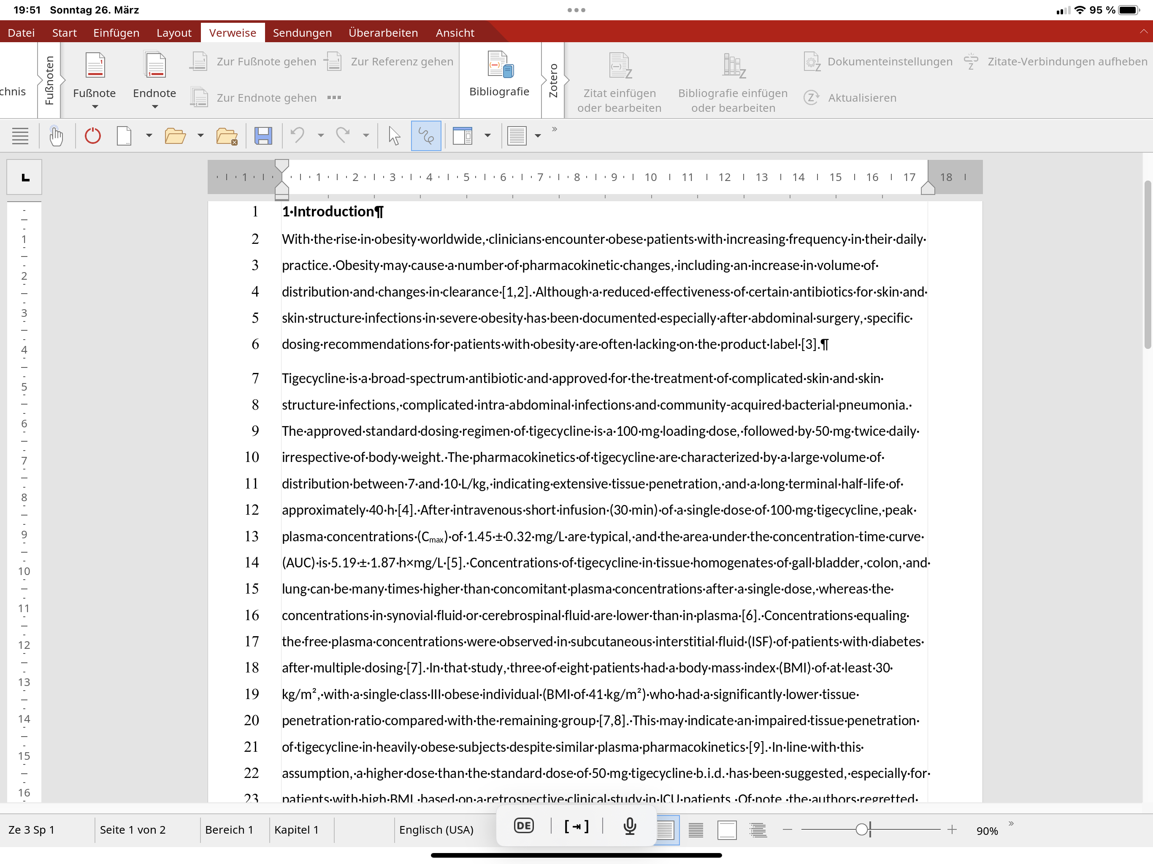Screen dimensions: 1153x864
Task: Expand the Fußnote dropdown arrow
Action: (x=95, y=107)
